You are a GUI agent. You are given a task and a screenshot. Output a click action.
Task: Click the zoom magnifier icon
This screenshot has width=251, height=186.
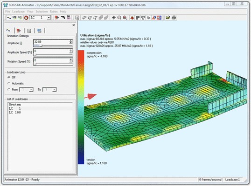pos(119,18)
